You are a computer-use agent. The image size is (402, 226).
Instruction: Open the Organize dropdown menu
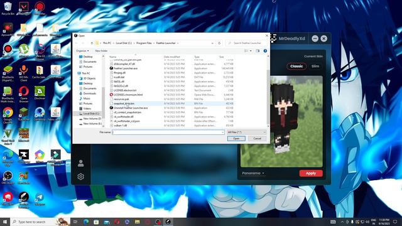click(82, 51)
